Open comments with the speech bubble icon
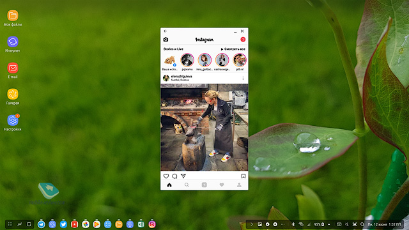 (174, 176)
